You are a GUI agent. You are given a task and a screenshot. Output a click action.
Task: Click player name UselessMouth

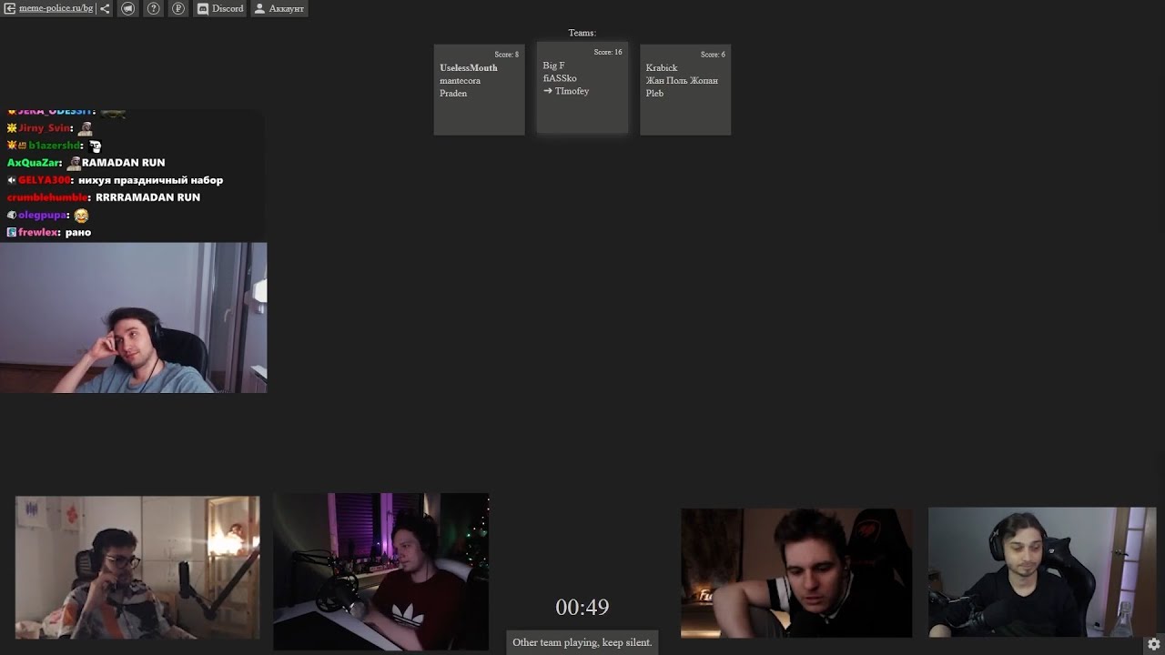(469, 68)
